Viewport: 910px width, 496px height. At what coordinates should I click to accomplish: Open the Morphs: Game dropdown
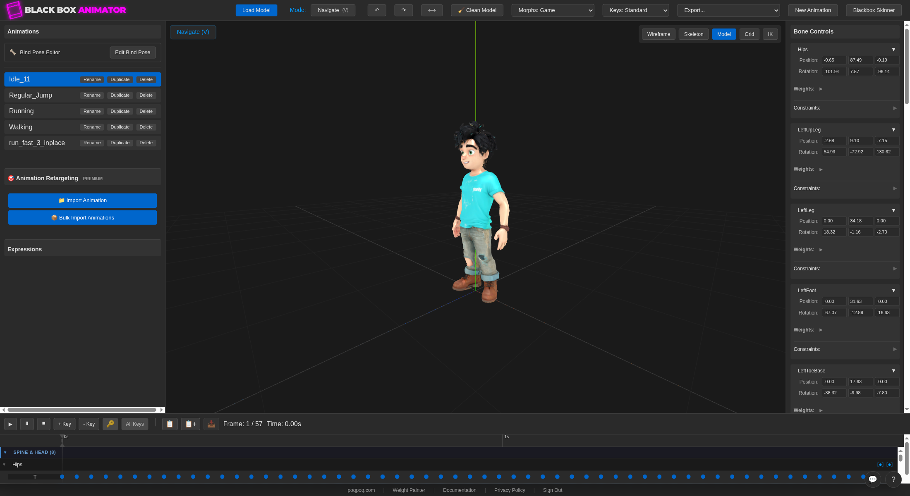point(553,10)
